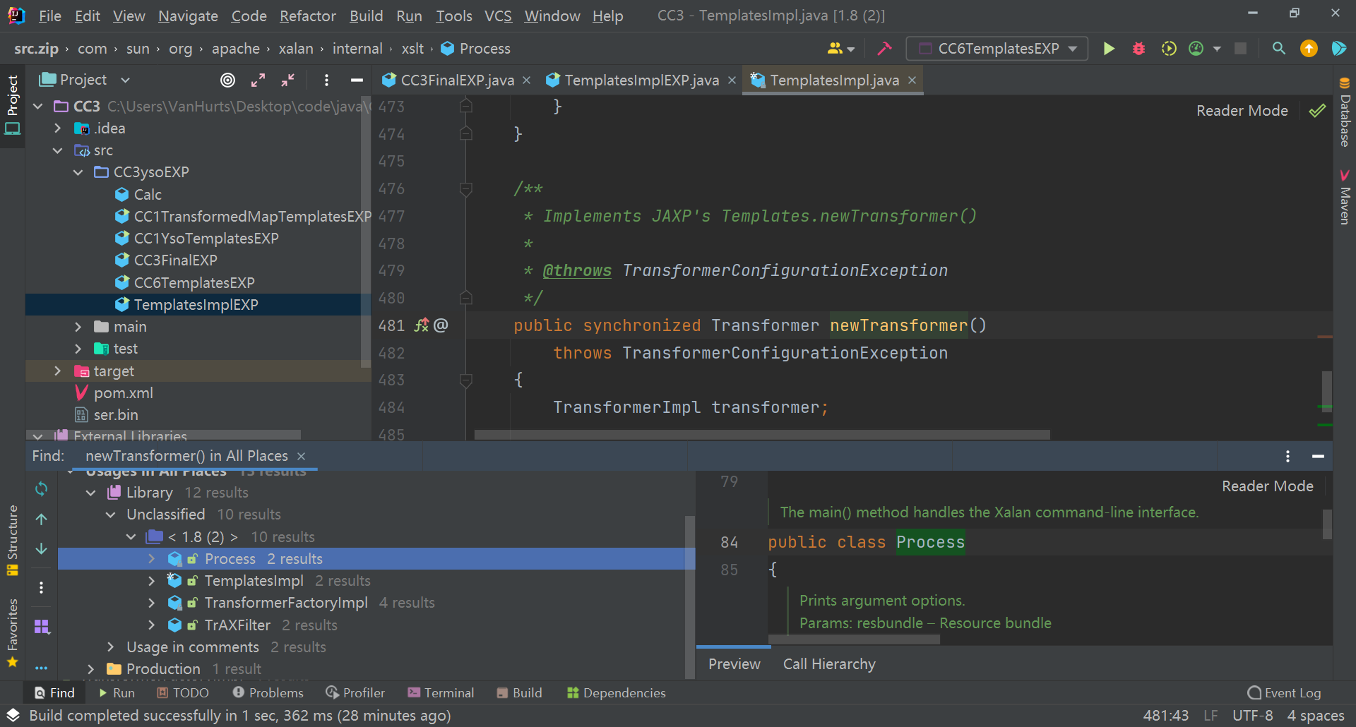Open the Maven tool window on the right
Screen dimensions: 1356x727
click(1344, 201)
